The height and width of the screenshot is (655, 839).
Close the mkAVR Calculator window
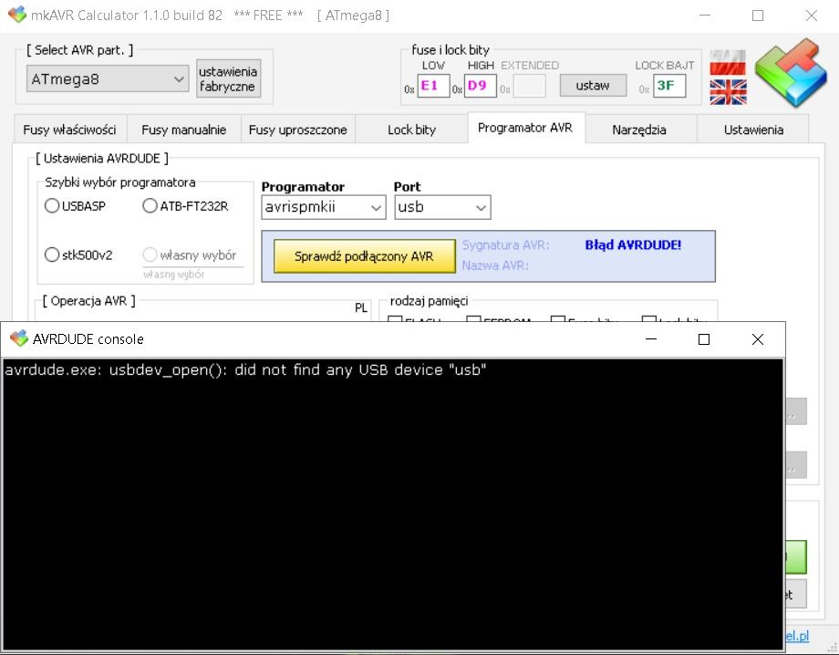[x=811, y=16]
